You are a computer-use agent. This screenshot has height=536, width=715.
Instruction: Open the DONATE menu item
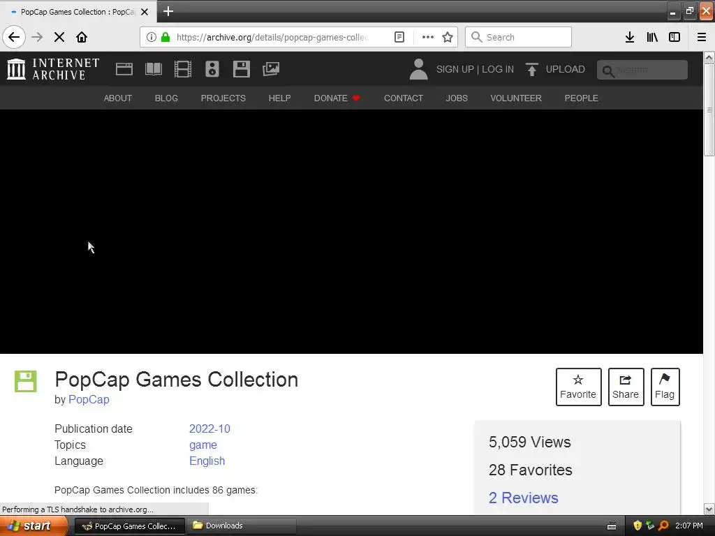[337, 98]
